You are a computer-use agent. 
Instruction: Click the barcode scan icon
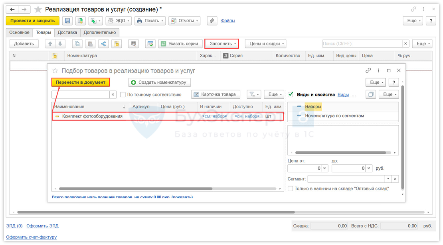(133, 44)
